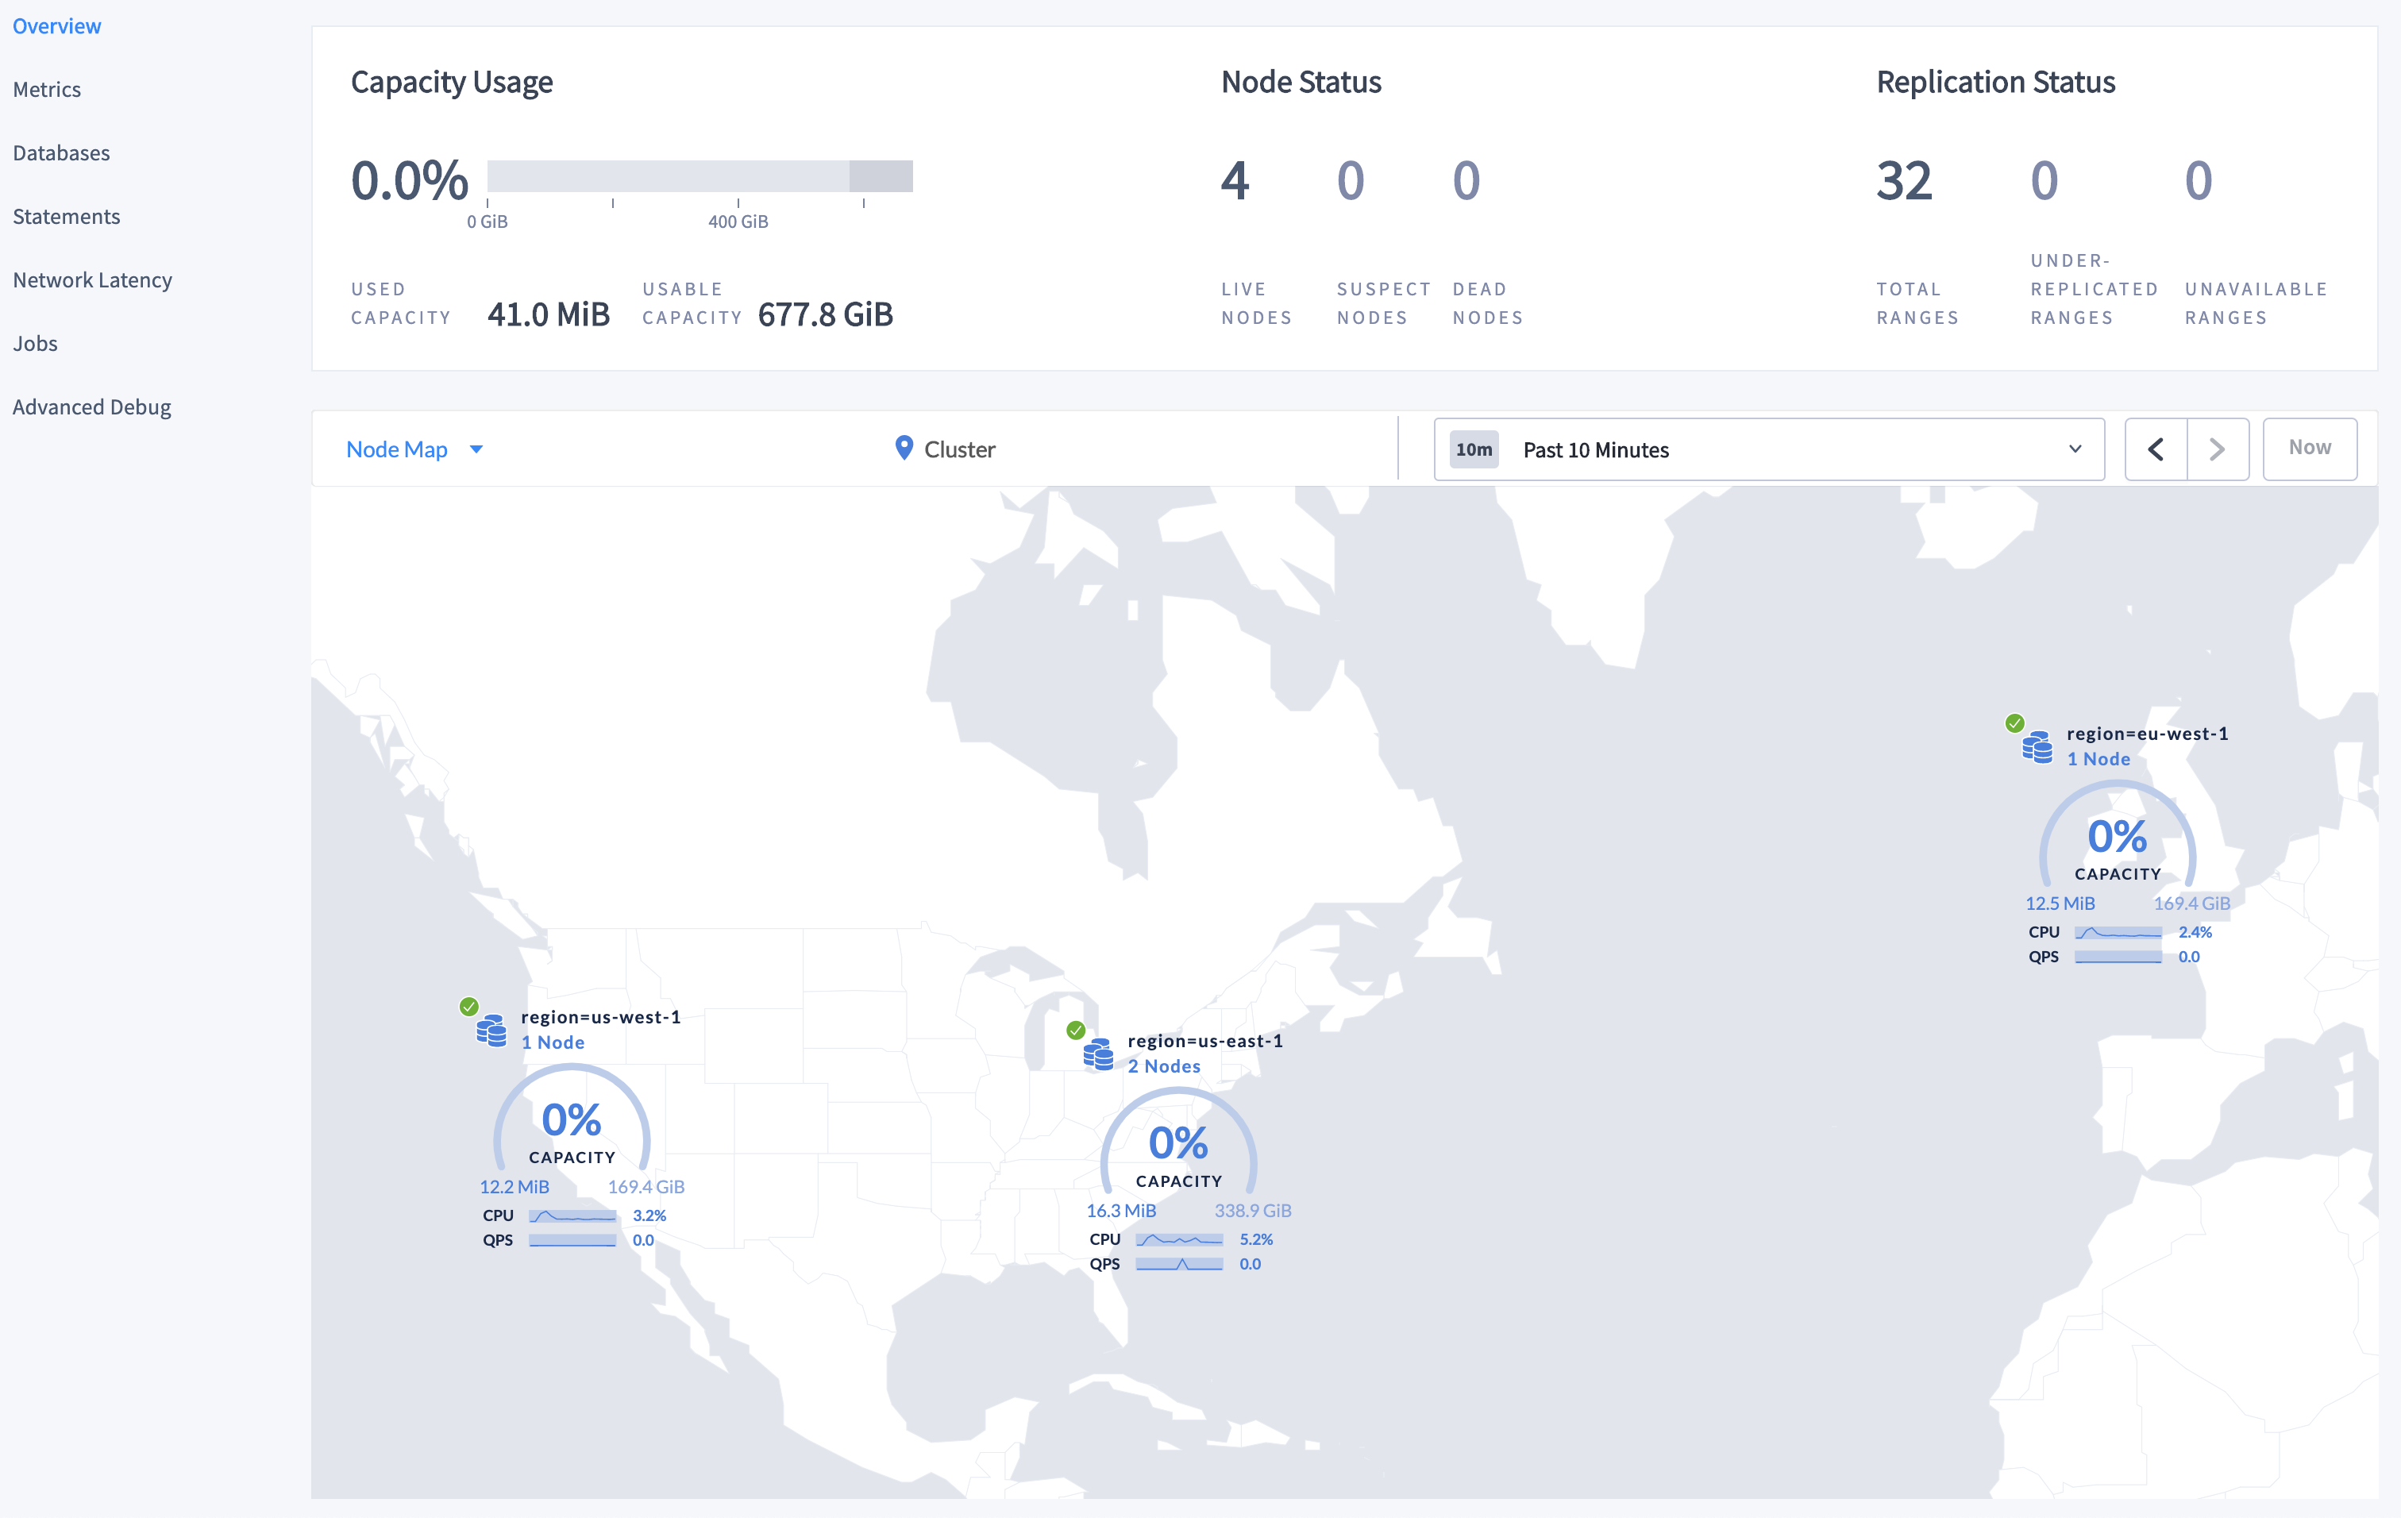Open the Past 10 Minutes time range dropdown
Image resolution: width=2401 pixels, height=1518 pixels.
[1764, 449]
